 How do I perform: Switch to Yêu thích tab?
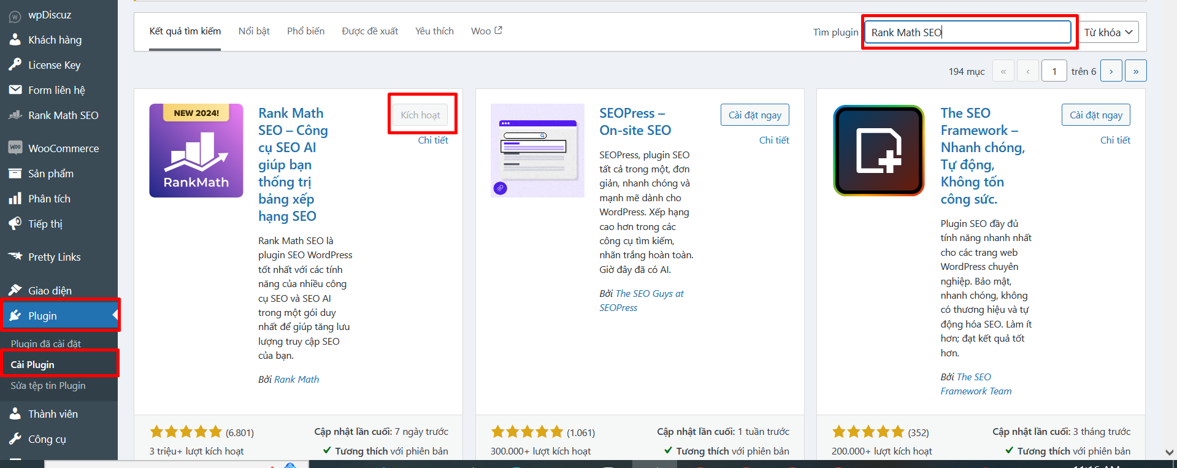(x=434, y=31)
